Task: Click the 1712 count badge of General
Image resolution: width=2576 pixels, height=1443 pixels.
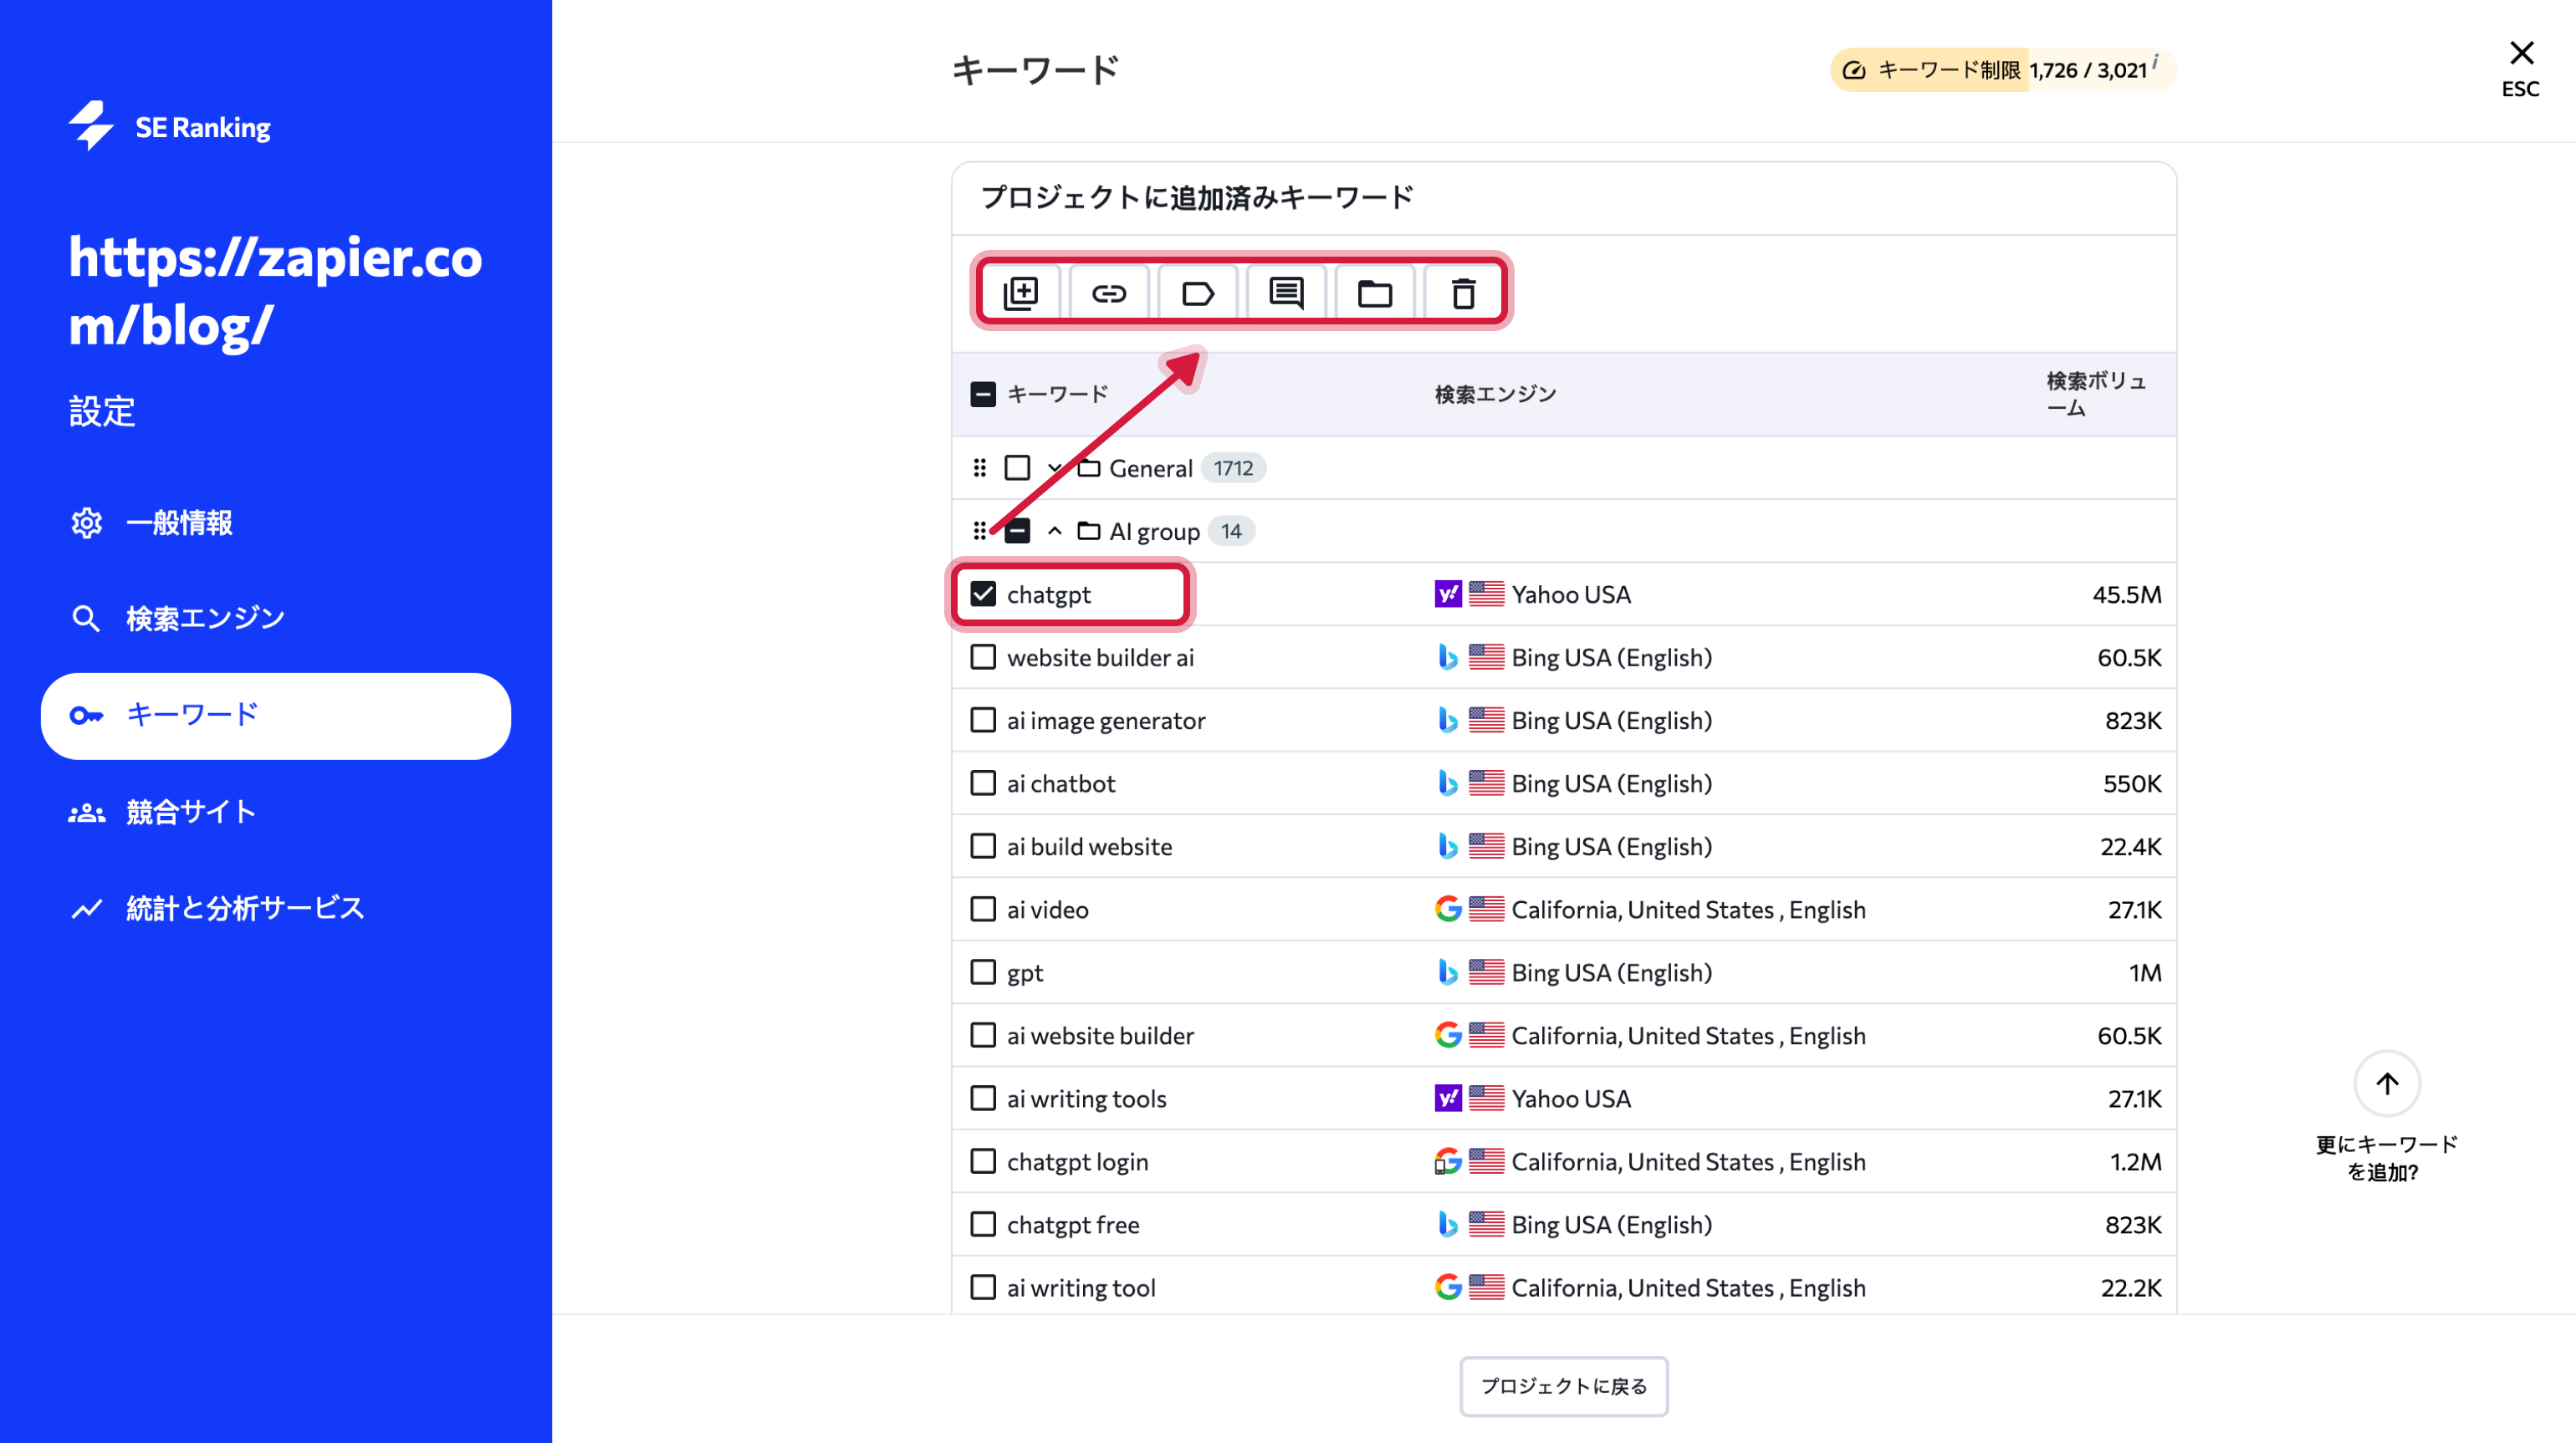Action: click(x=1233, y=467)
